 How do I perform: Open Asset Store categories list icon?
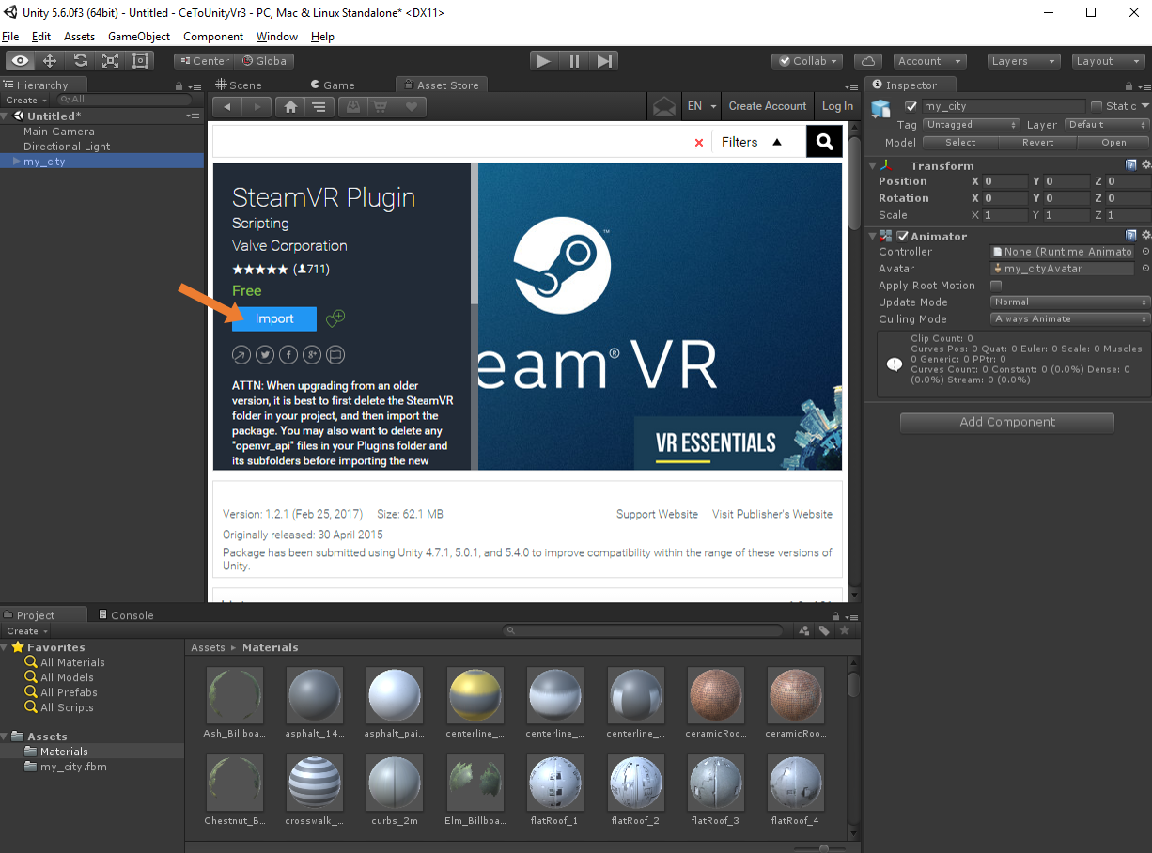[319, 106]
